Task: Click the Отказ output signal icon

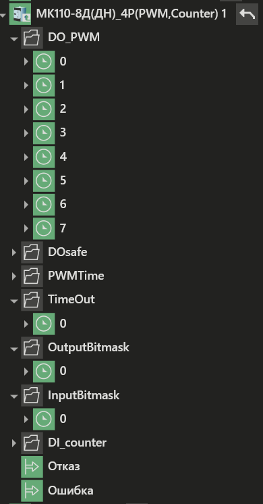Action: [32, 466]
